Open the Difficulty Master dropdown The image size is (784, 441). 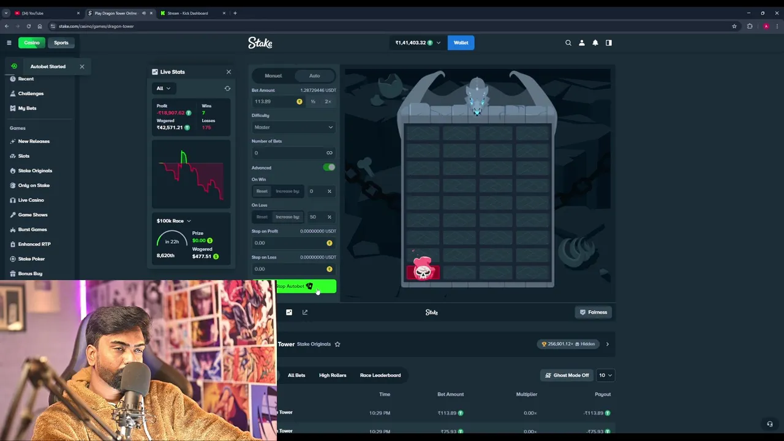tap(293, 127)
